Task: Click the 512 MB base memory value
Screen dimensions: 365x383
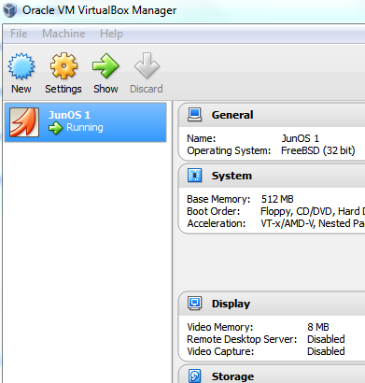Action: [x=277, y=199]
